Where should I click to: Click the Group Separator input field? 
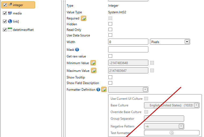[x=164, y=119]
